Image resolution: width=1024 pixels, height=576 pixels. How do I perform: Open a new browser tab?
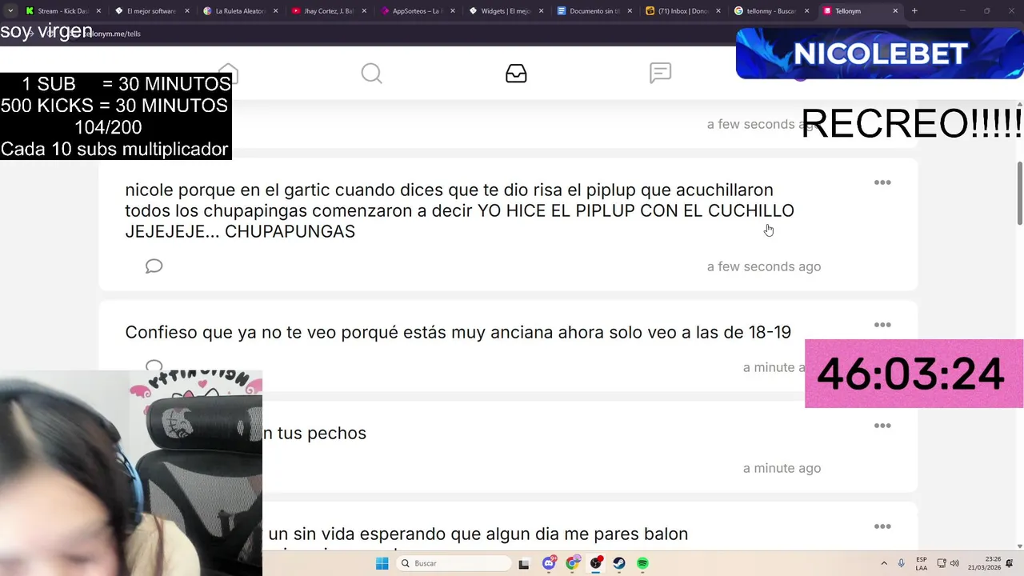(914, 11)
